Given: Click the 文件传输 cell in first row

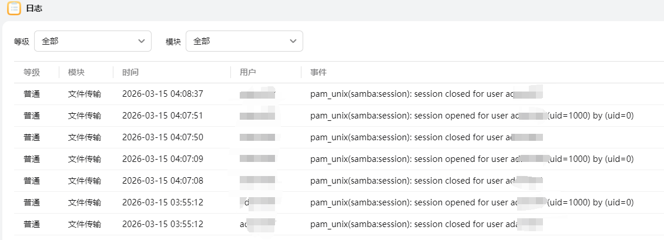Looking at the screenshot, I should pos(85,94).
